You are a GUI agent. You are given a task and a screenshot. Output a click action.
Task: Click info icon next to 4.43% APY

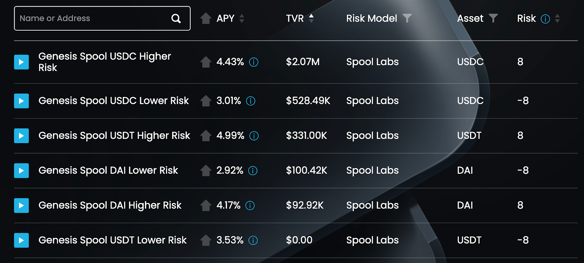pos(254,62)
